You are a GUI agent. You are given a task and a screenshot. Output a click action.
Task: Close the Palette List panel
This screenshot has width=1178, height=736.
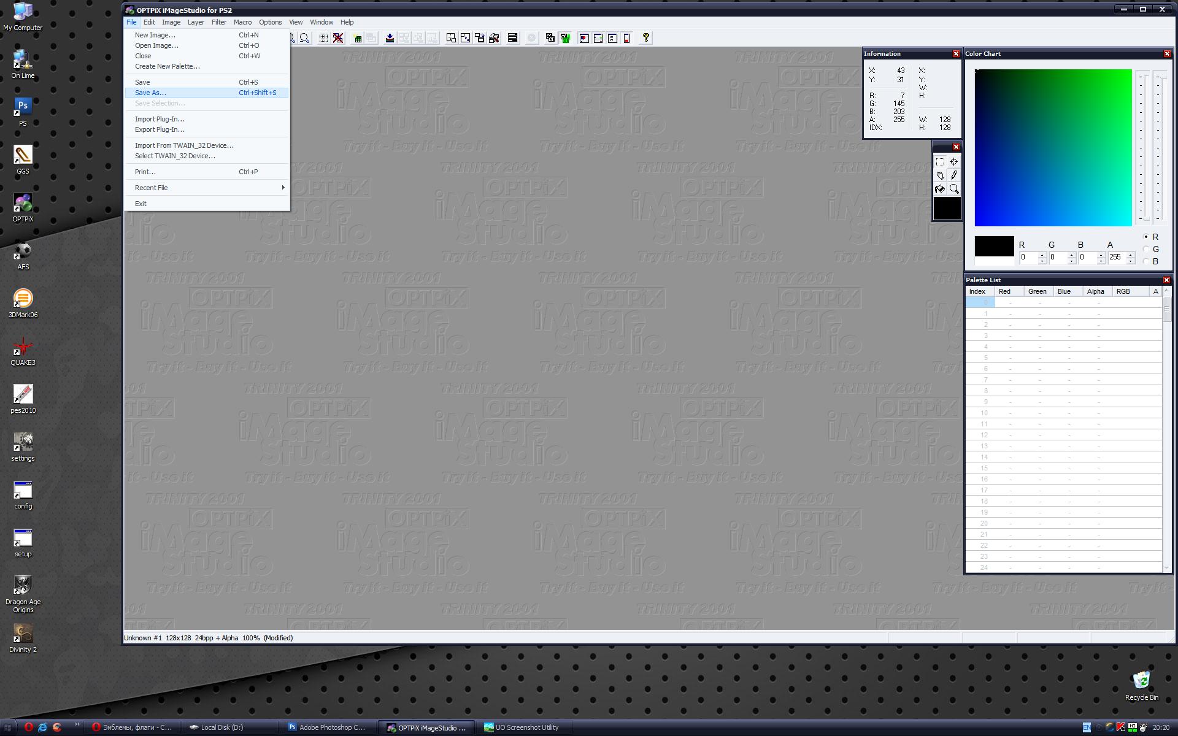1167,280
